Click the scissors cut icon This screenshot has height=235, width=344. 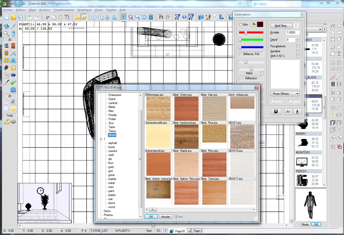[47, 17]
